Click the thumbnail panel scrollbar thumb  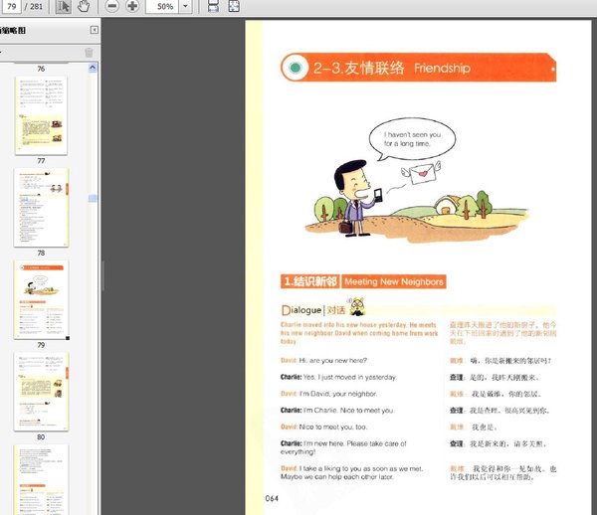tap(93, 198)
